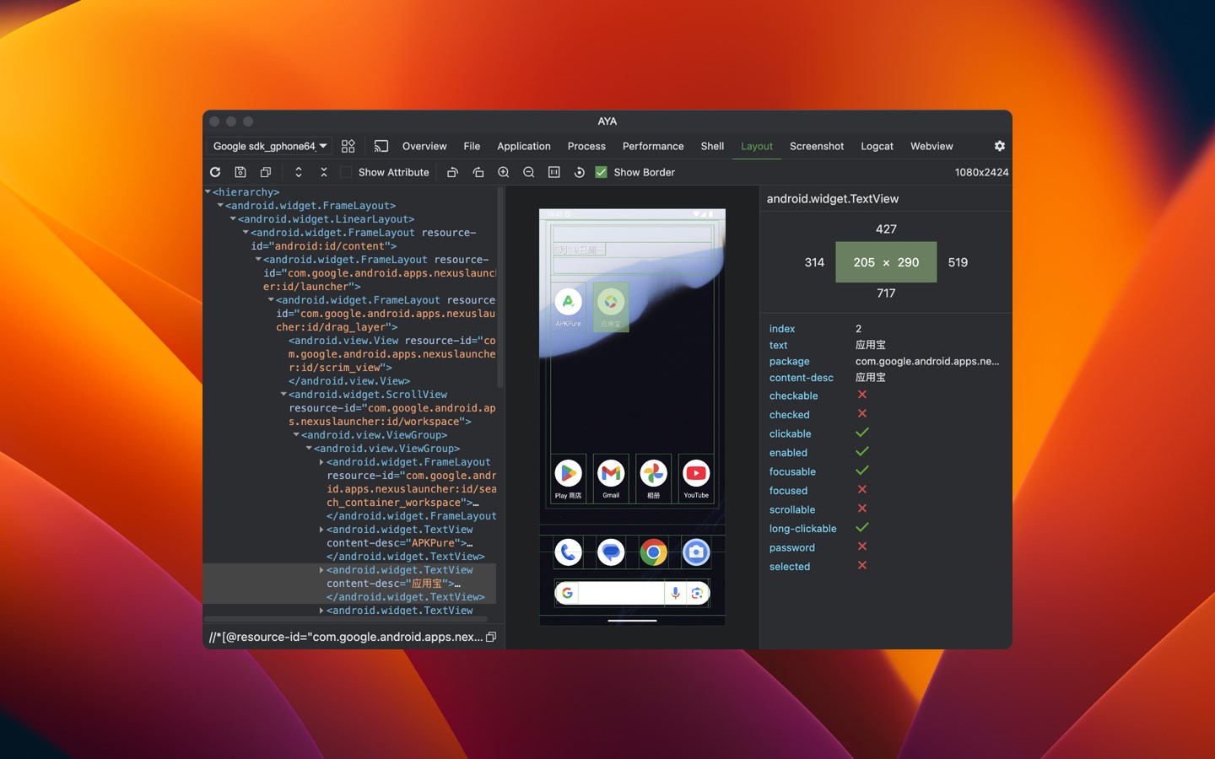Collapse the hierarchy root node
Screen dimensions: 1215x759
tap(208, 192)
